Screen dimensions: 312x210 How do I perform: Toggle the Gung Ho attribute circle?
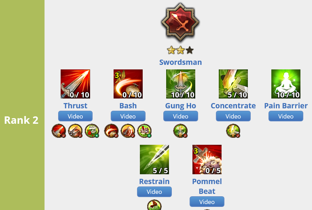pos(181,131)
